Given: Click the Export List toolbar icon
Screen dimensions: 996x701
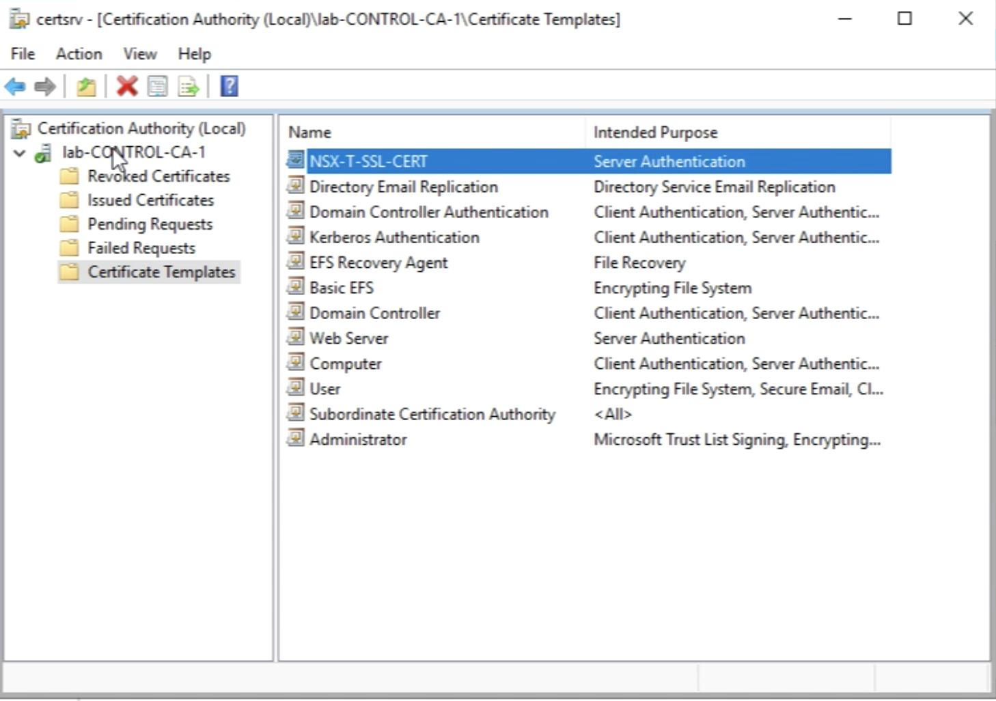Looking at the screenshot, I should coord(188,87).
